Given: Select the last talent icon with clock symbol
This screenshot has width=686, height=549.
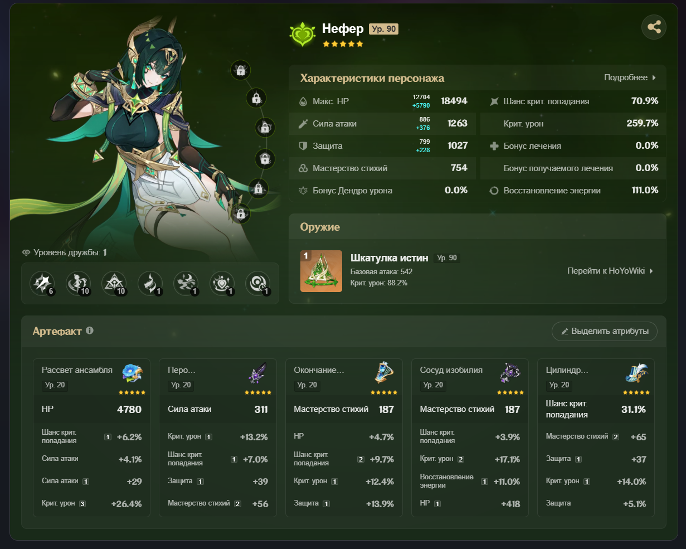Looking at the screenshot, I should coord(258,284).
